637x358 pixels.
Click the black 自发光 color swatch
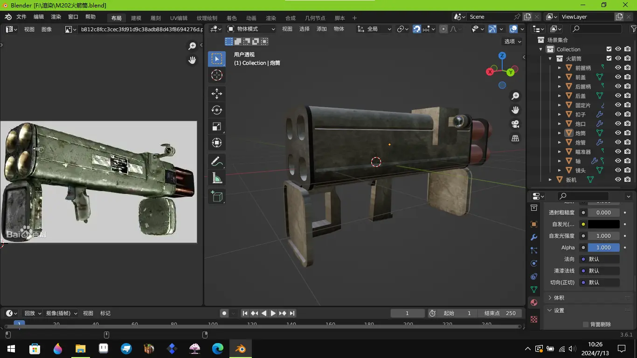pyautogui.click(x=603, y=224)
